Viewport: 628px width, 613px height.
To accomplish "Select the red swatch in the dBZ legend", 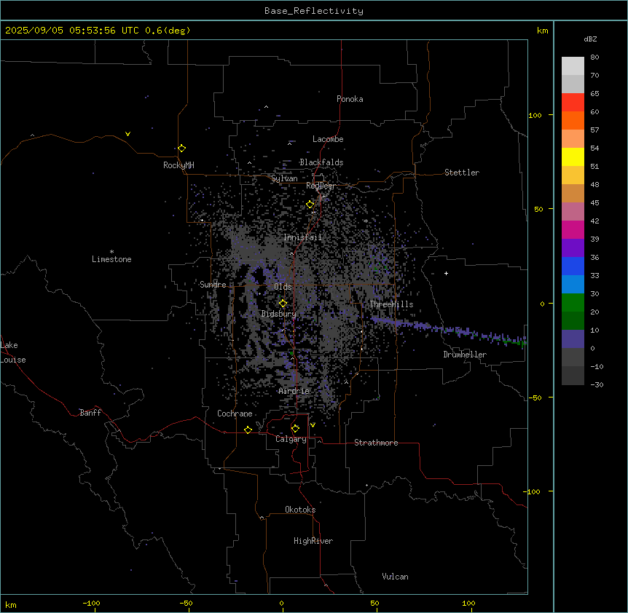I will pos(573,103).
